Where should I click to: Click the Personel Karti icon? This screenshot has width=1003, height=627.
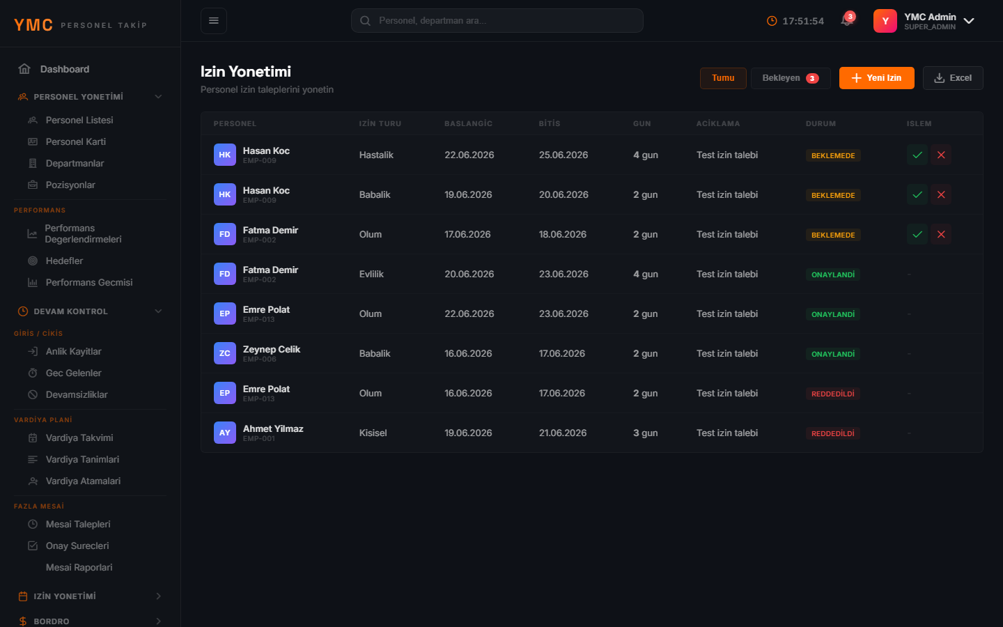pos(33,141)
